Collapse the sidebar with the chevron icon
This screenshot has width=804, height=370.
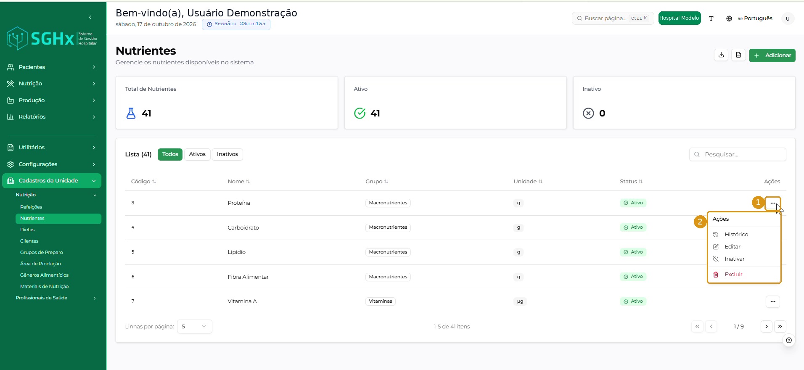tap(90, 17)
